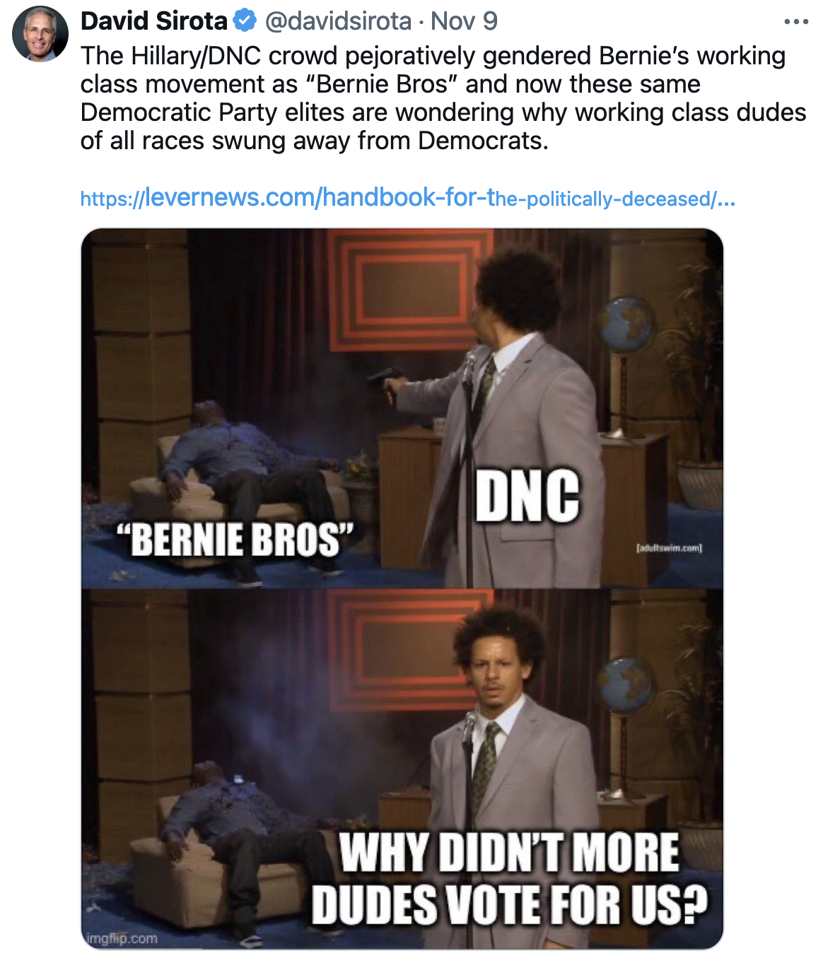Open David Sirota's profile avatar
This screenshot has height=963, width=823.
tap(40, 34)
